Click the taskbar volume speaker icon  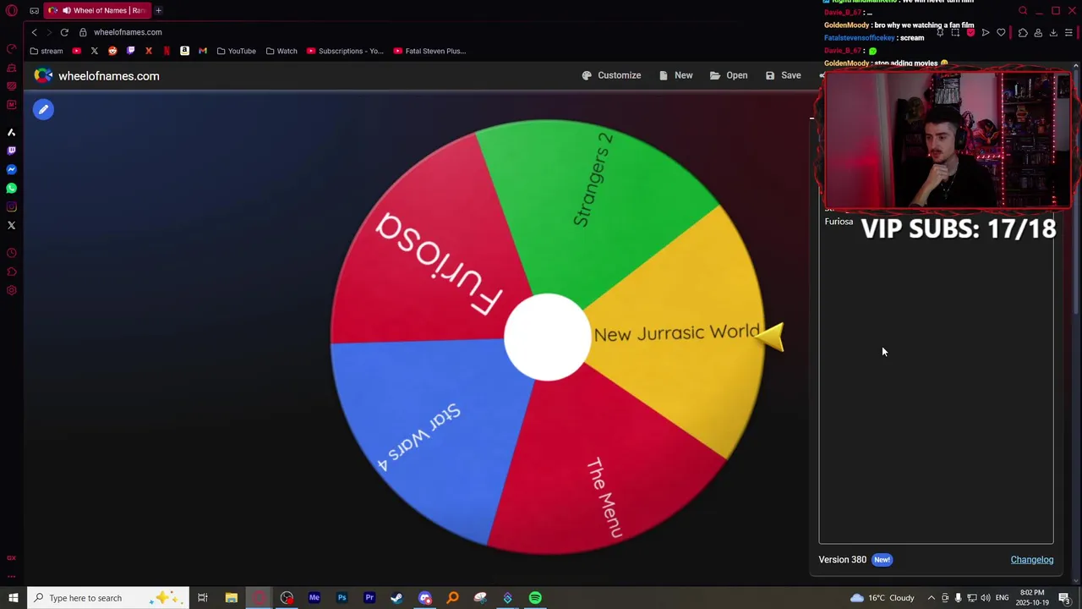[x=986, y=598]
